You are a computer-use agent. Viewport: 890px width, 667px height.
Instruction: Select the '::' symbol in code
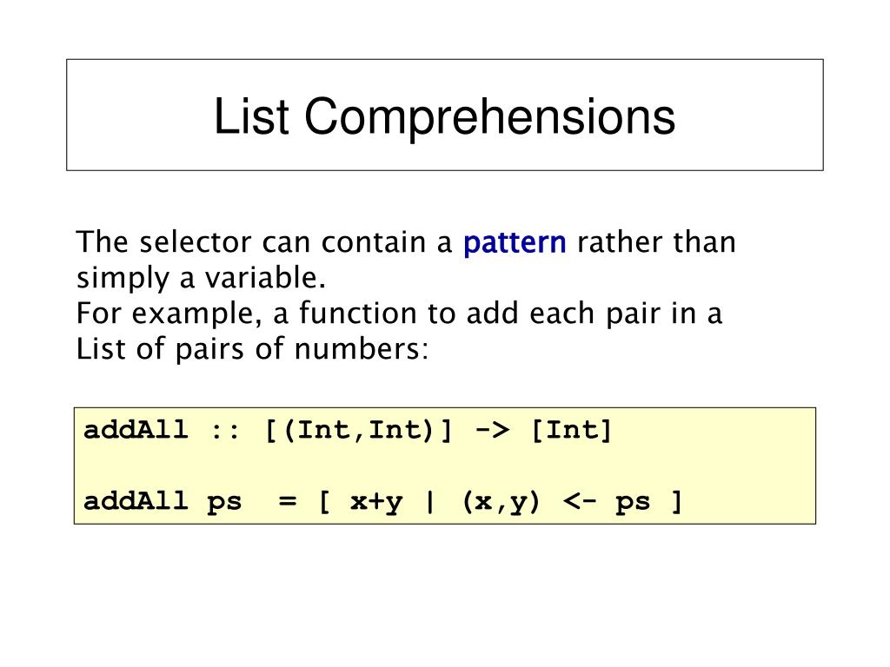pos(225,431)
